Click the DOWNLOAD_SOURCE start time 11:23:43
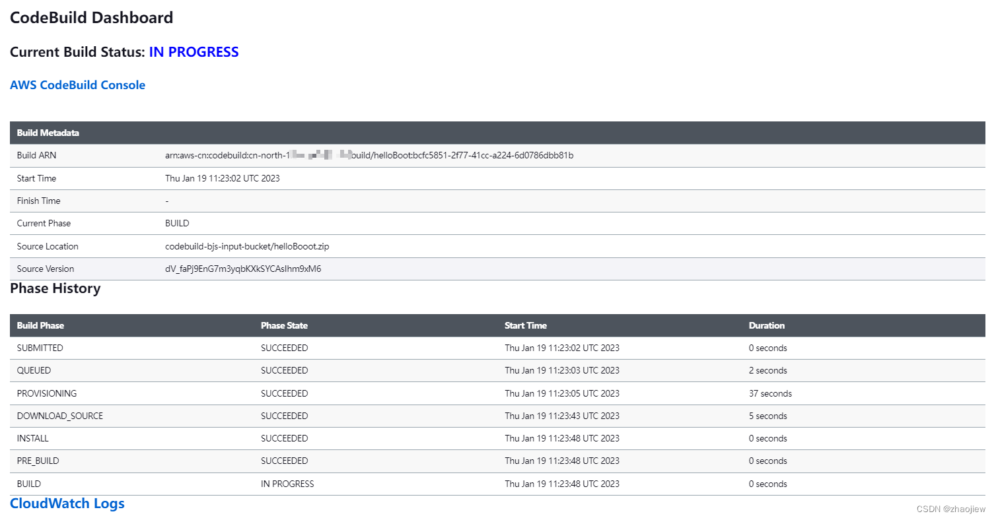996x520 pixels. pyautogui.click(x=562, y=416)
